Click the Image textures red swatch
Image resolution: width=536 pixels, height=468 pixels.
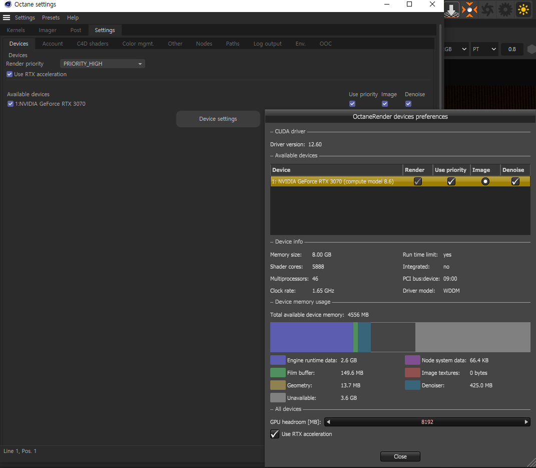click(412, 372)
